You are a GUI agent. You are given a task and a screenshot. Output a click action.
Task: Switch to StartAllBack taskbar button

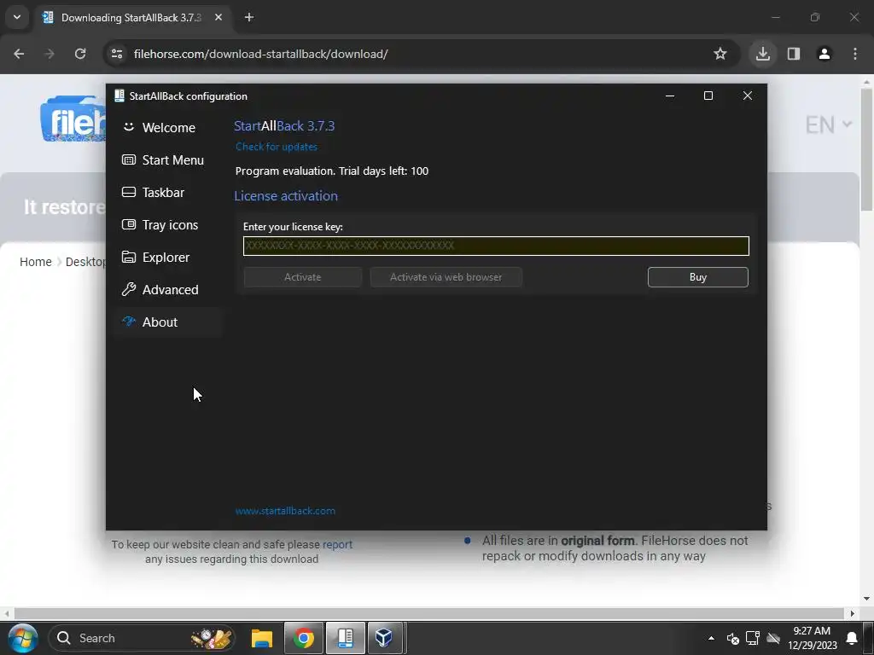pyautogui.click(x=345, y=638)
